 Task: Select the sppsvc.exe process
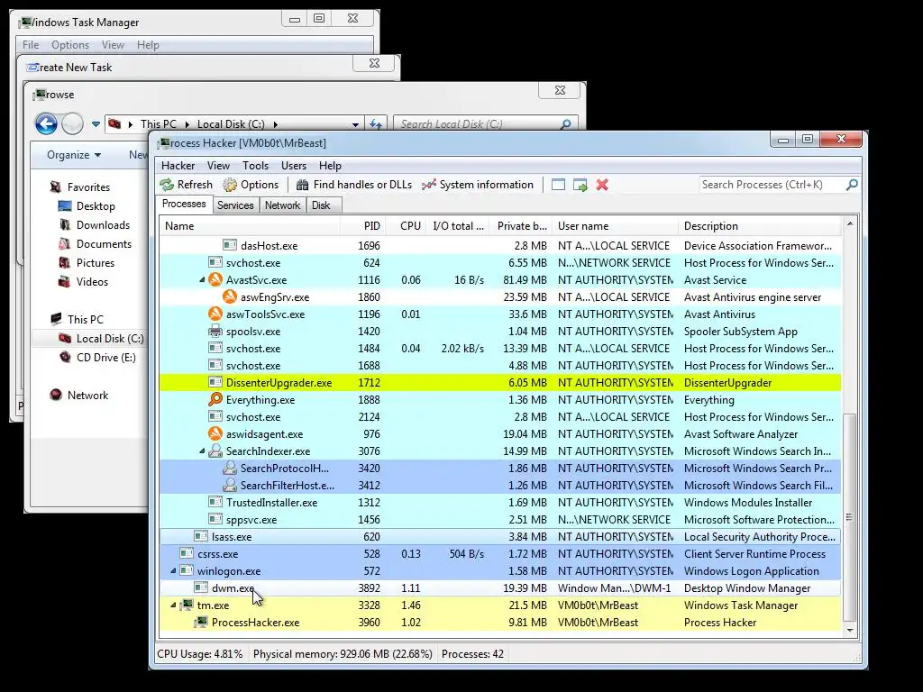[499, 520]
